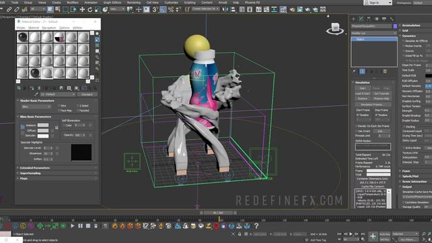The width and height of the screenshot is (432, 243).
Task: Open the Phoenix FD menu
Action: pos(252,2)
